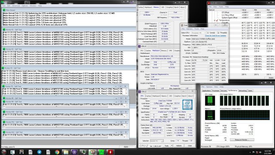This screenshot has width=275, height=155.
Task: Open the Options menu in Prime95
Action: click(25, 6)
